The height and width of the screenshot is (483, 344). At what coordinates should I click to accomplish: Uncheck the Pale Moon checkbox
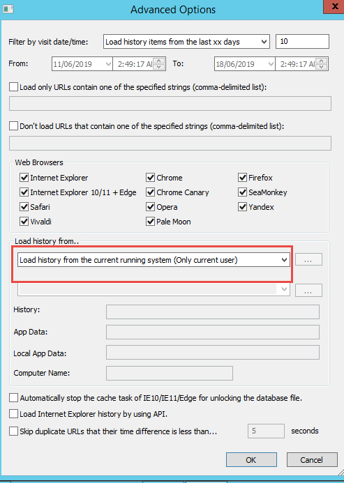point(150,222)
